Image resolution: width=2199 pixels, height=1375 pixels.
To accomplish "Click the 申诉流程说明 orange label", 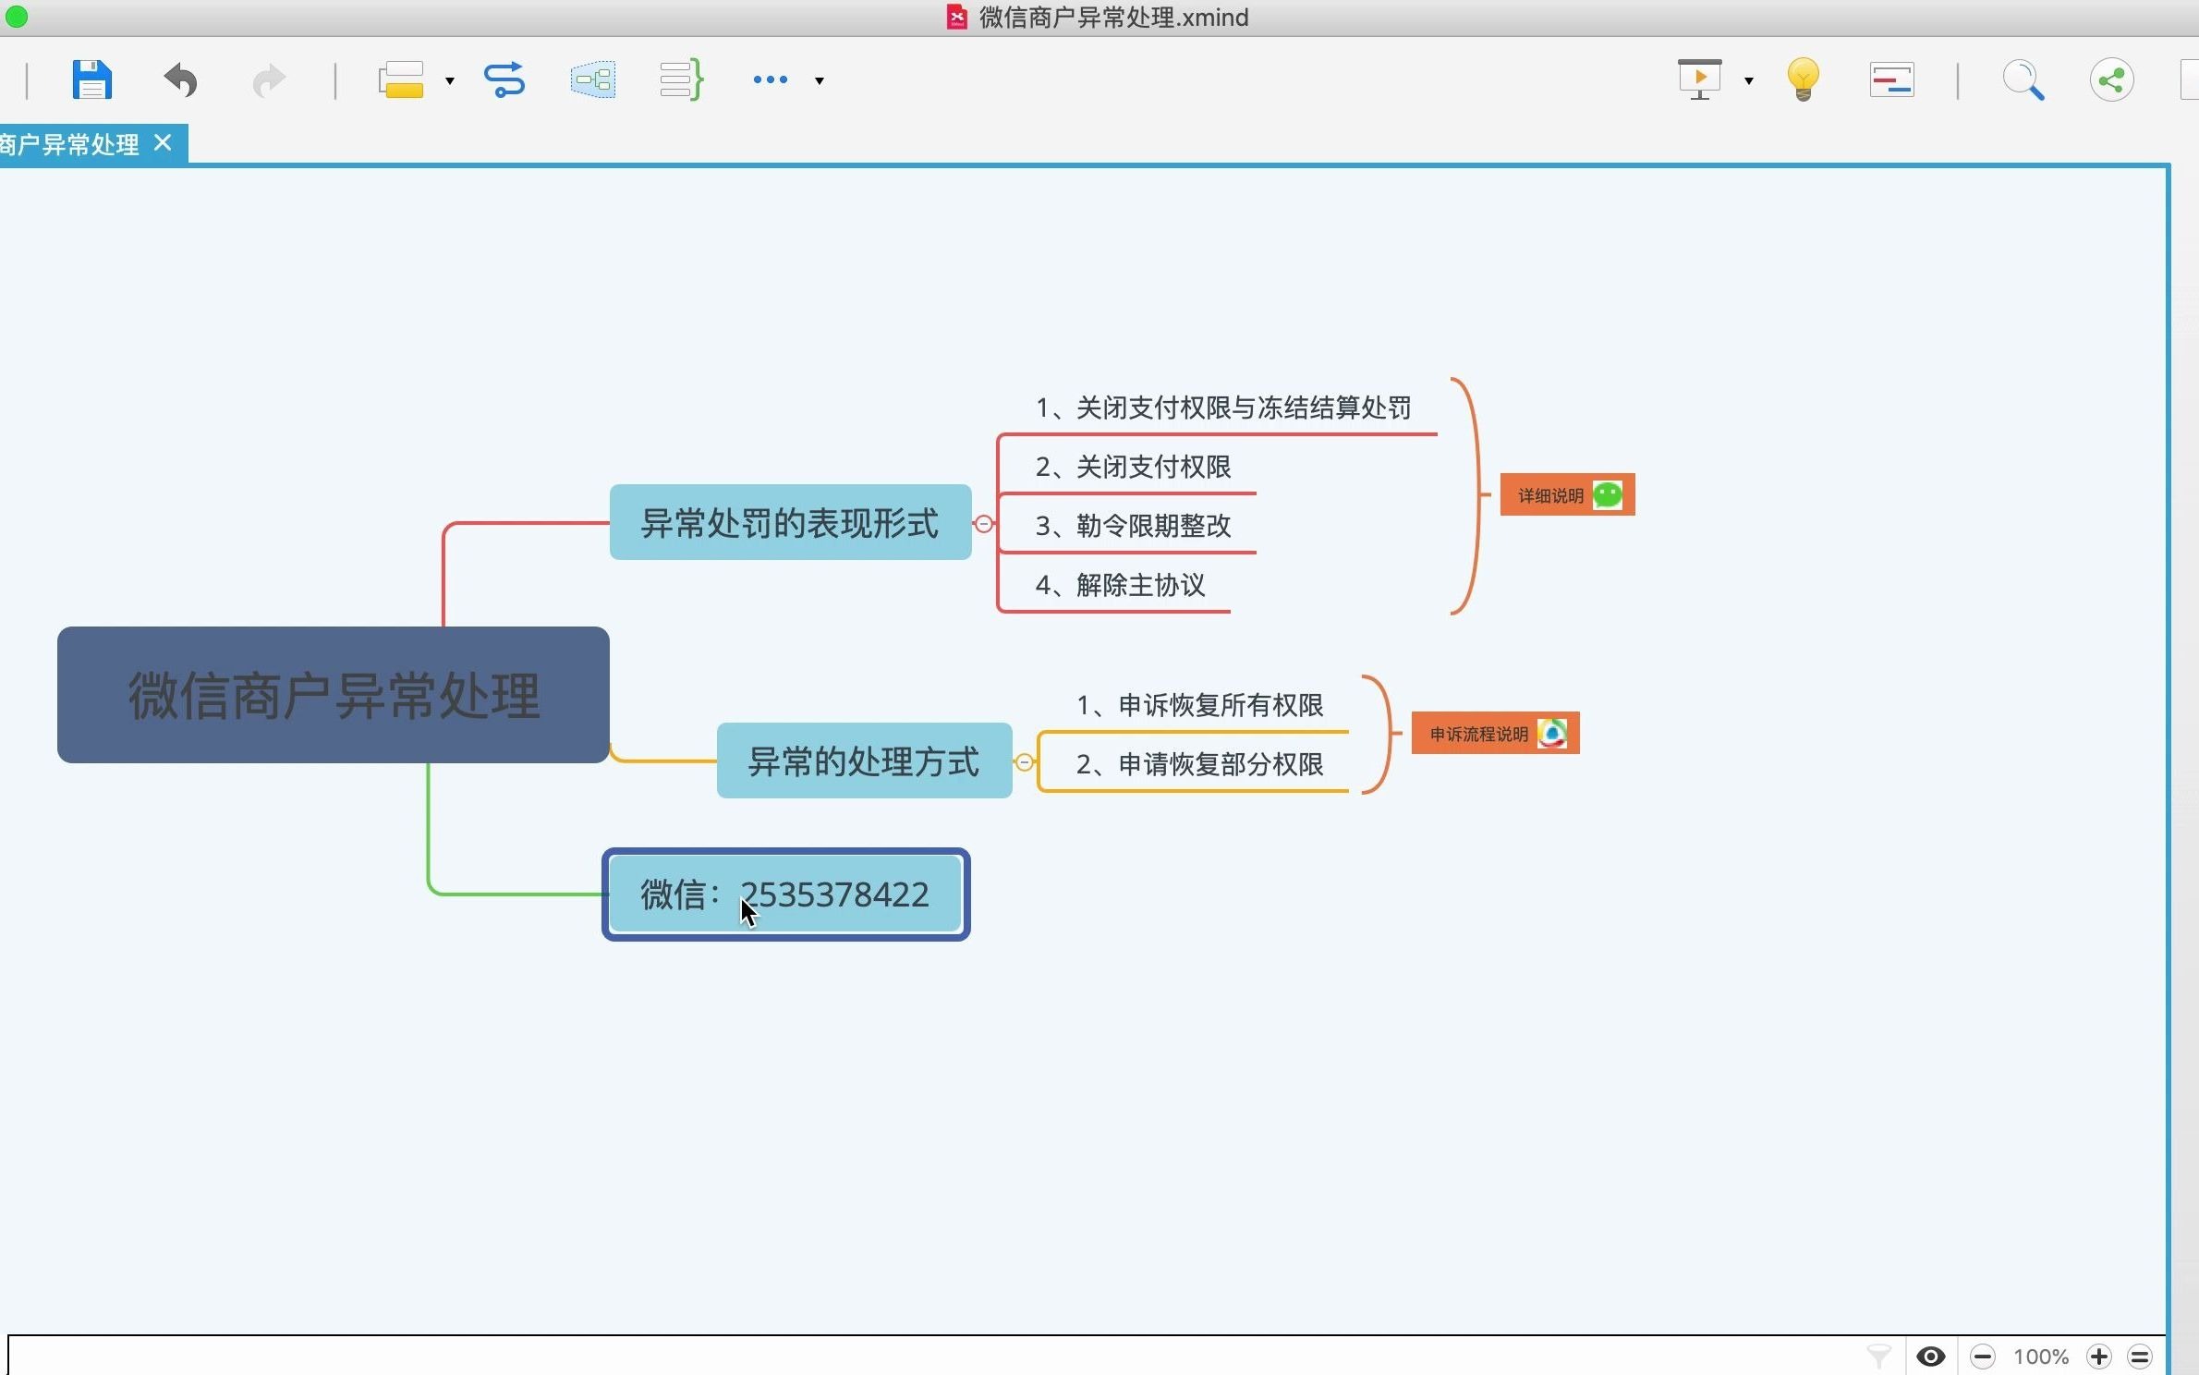I will (1478, 735).
